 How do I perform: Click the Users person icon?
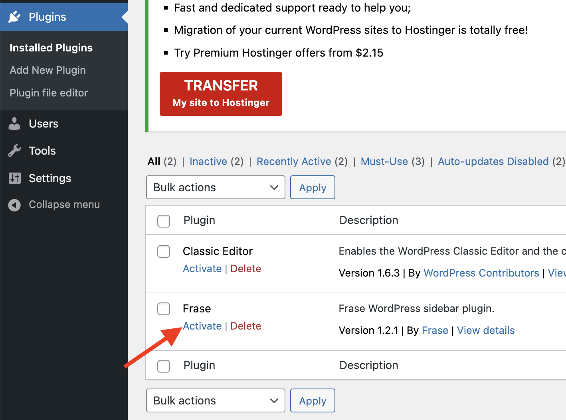pyautogui.click(x=14, y=124)
